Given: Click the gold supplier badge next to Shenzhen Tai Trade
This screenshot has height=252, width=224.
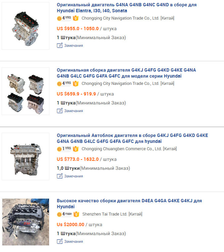Looking at the screenshot, I should (64, 214).
